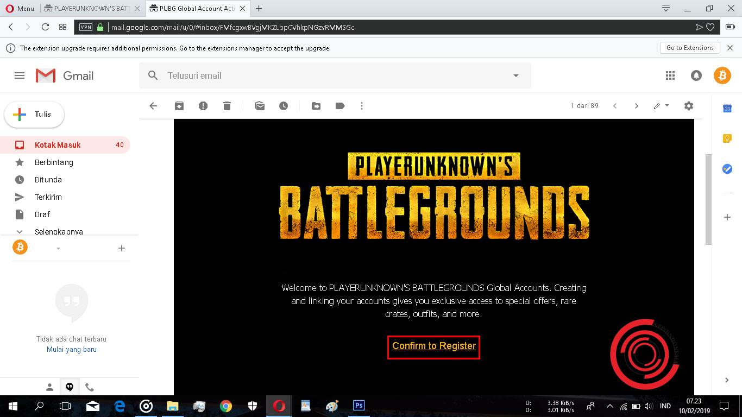Get add-ons with the side panel plus
Screen dimensions: 742x417
pyautogui.click(x=727, y=217)
